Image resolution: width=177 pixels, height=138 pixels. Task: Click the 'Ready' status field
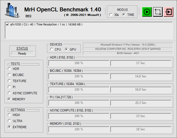[x=22, y=54]
